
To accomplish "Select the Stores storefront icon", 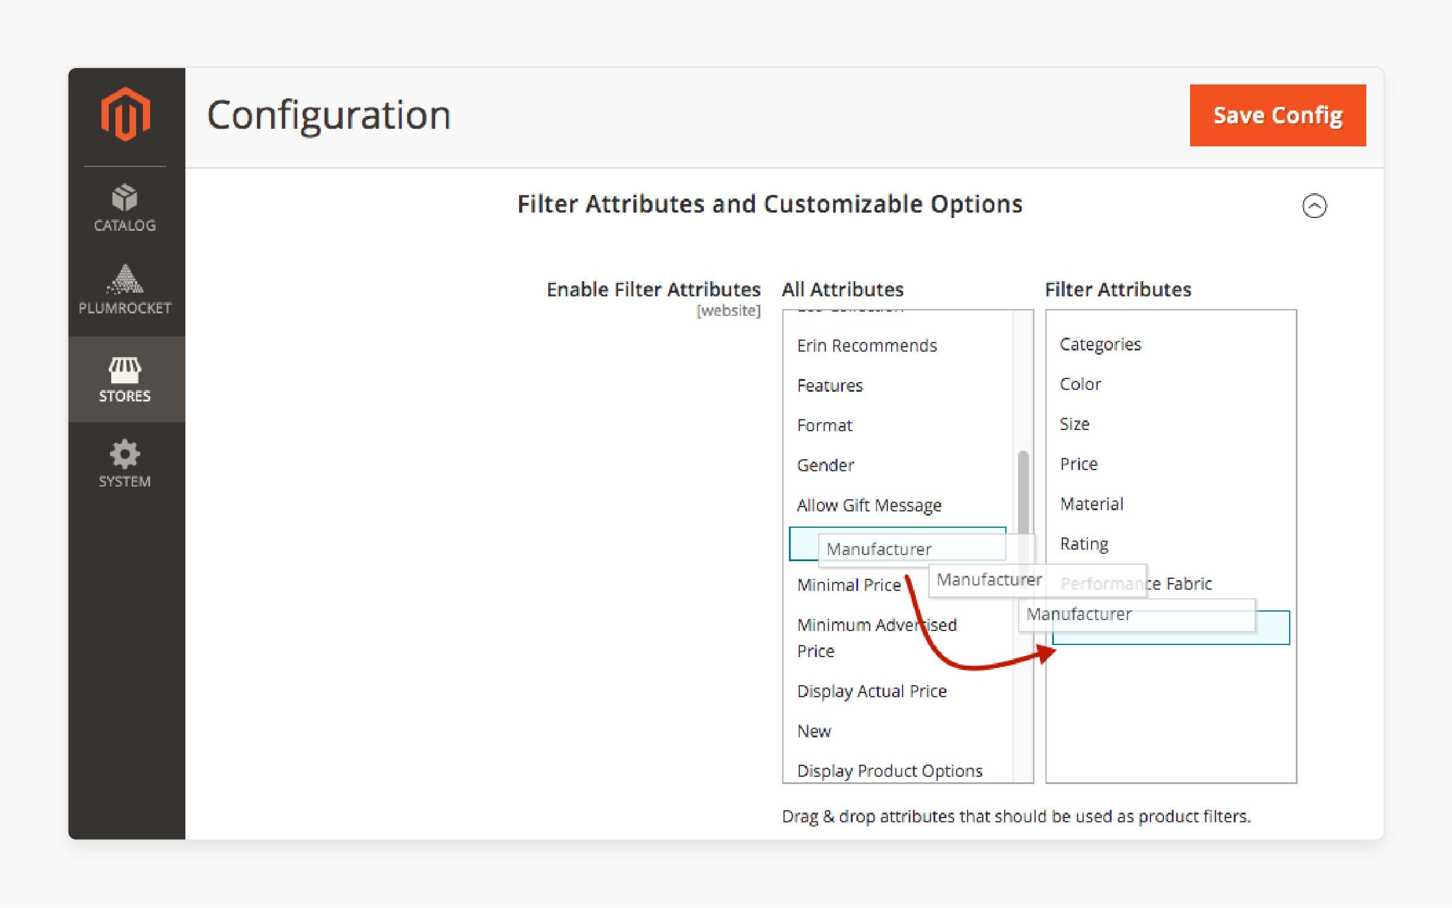I will tap(125, 369).
